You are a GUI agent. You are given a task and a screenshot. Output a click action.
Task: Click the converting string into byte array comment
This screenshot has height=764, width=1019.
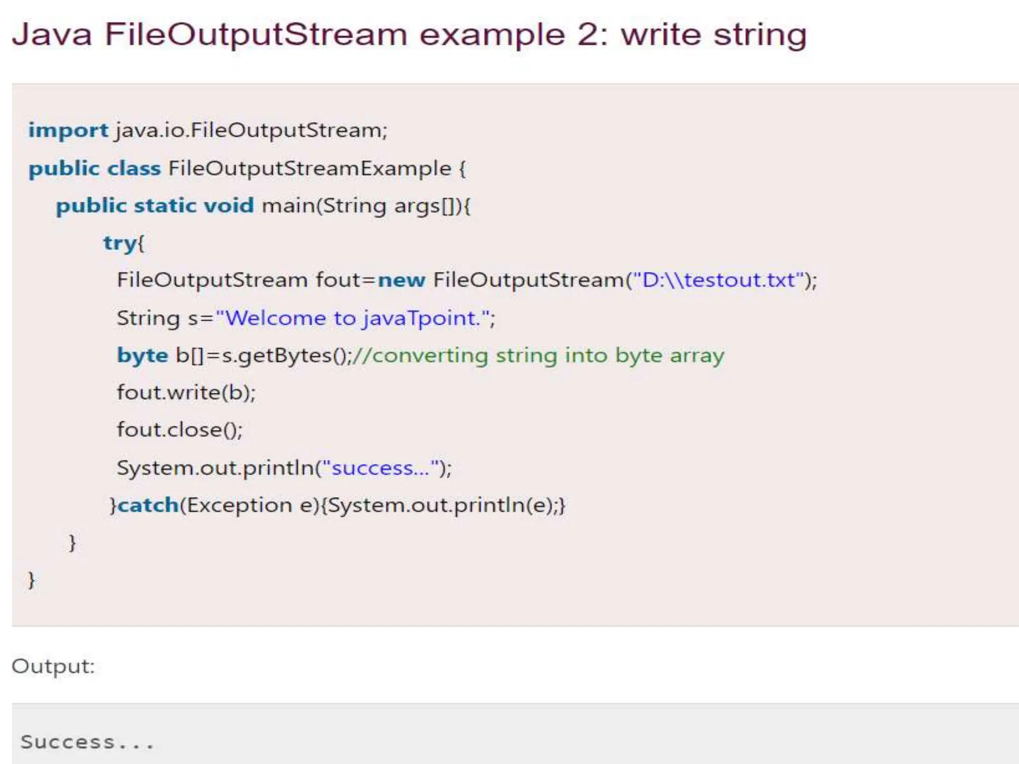[x=538, y=355]
